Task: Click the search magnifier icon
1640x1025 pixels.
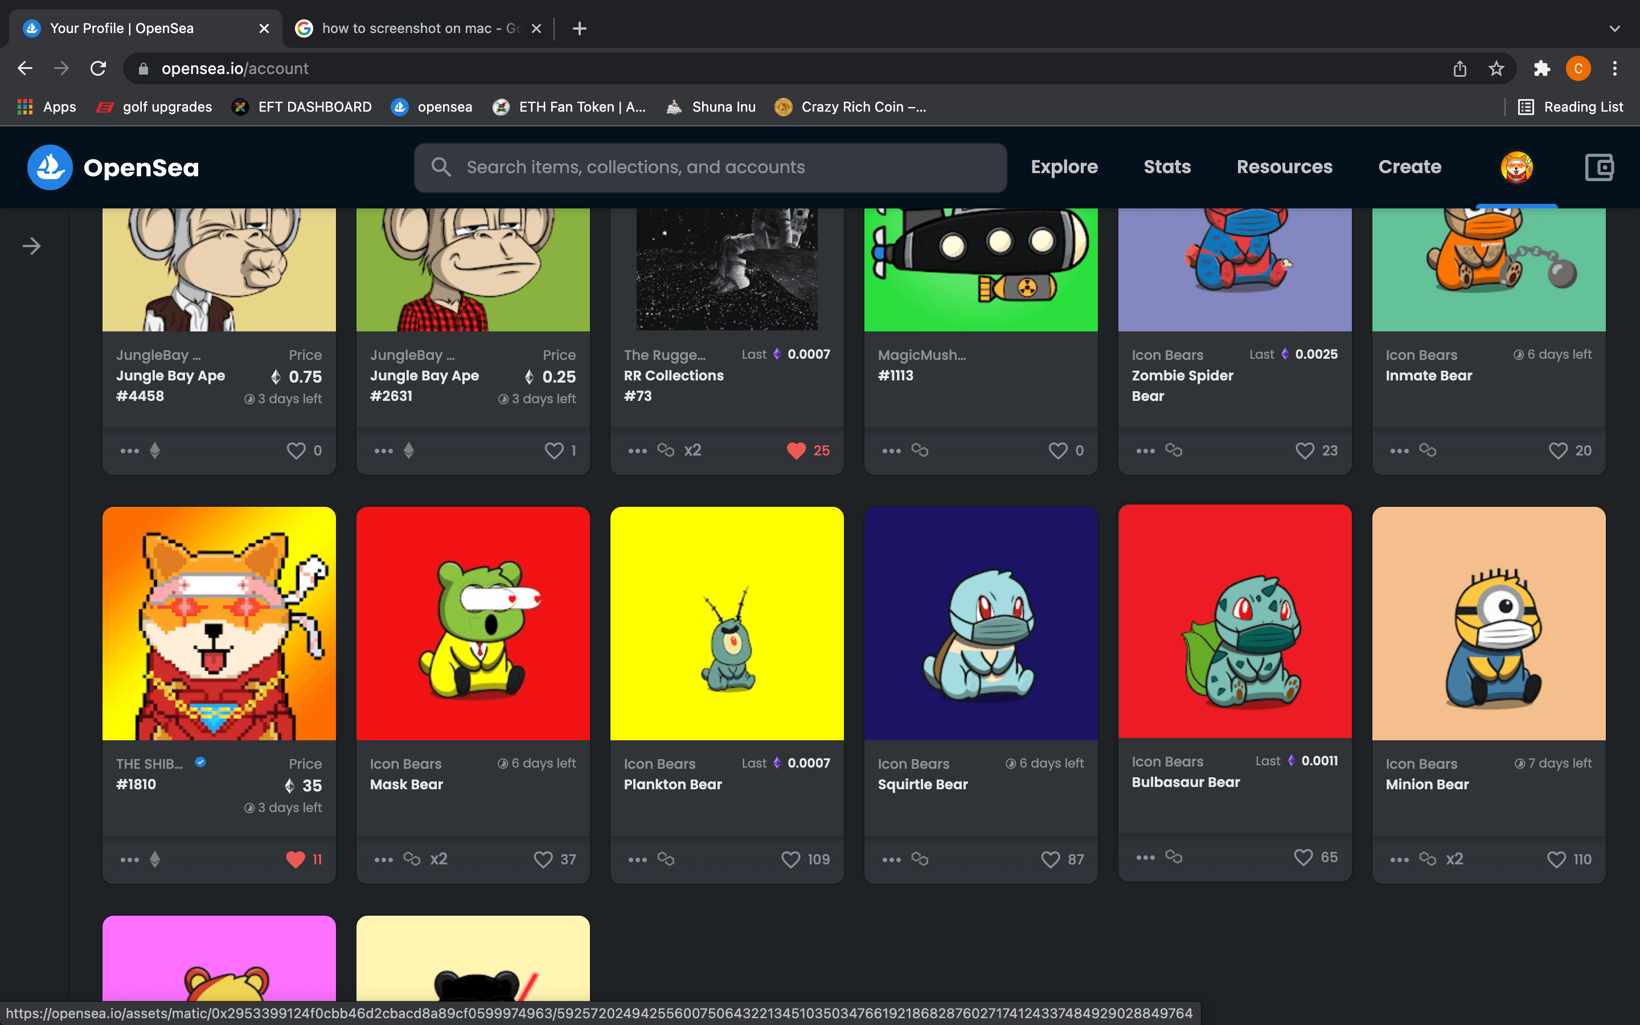Action: (x=441, y=167)
